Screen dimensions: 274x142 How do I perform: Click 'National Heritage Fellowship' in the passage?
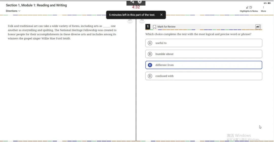78,30
